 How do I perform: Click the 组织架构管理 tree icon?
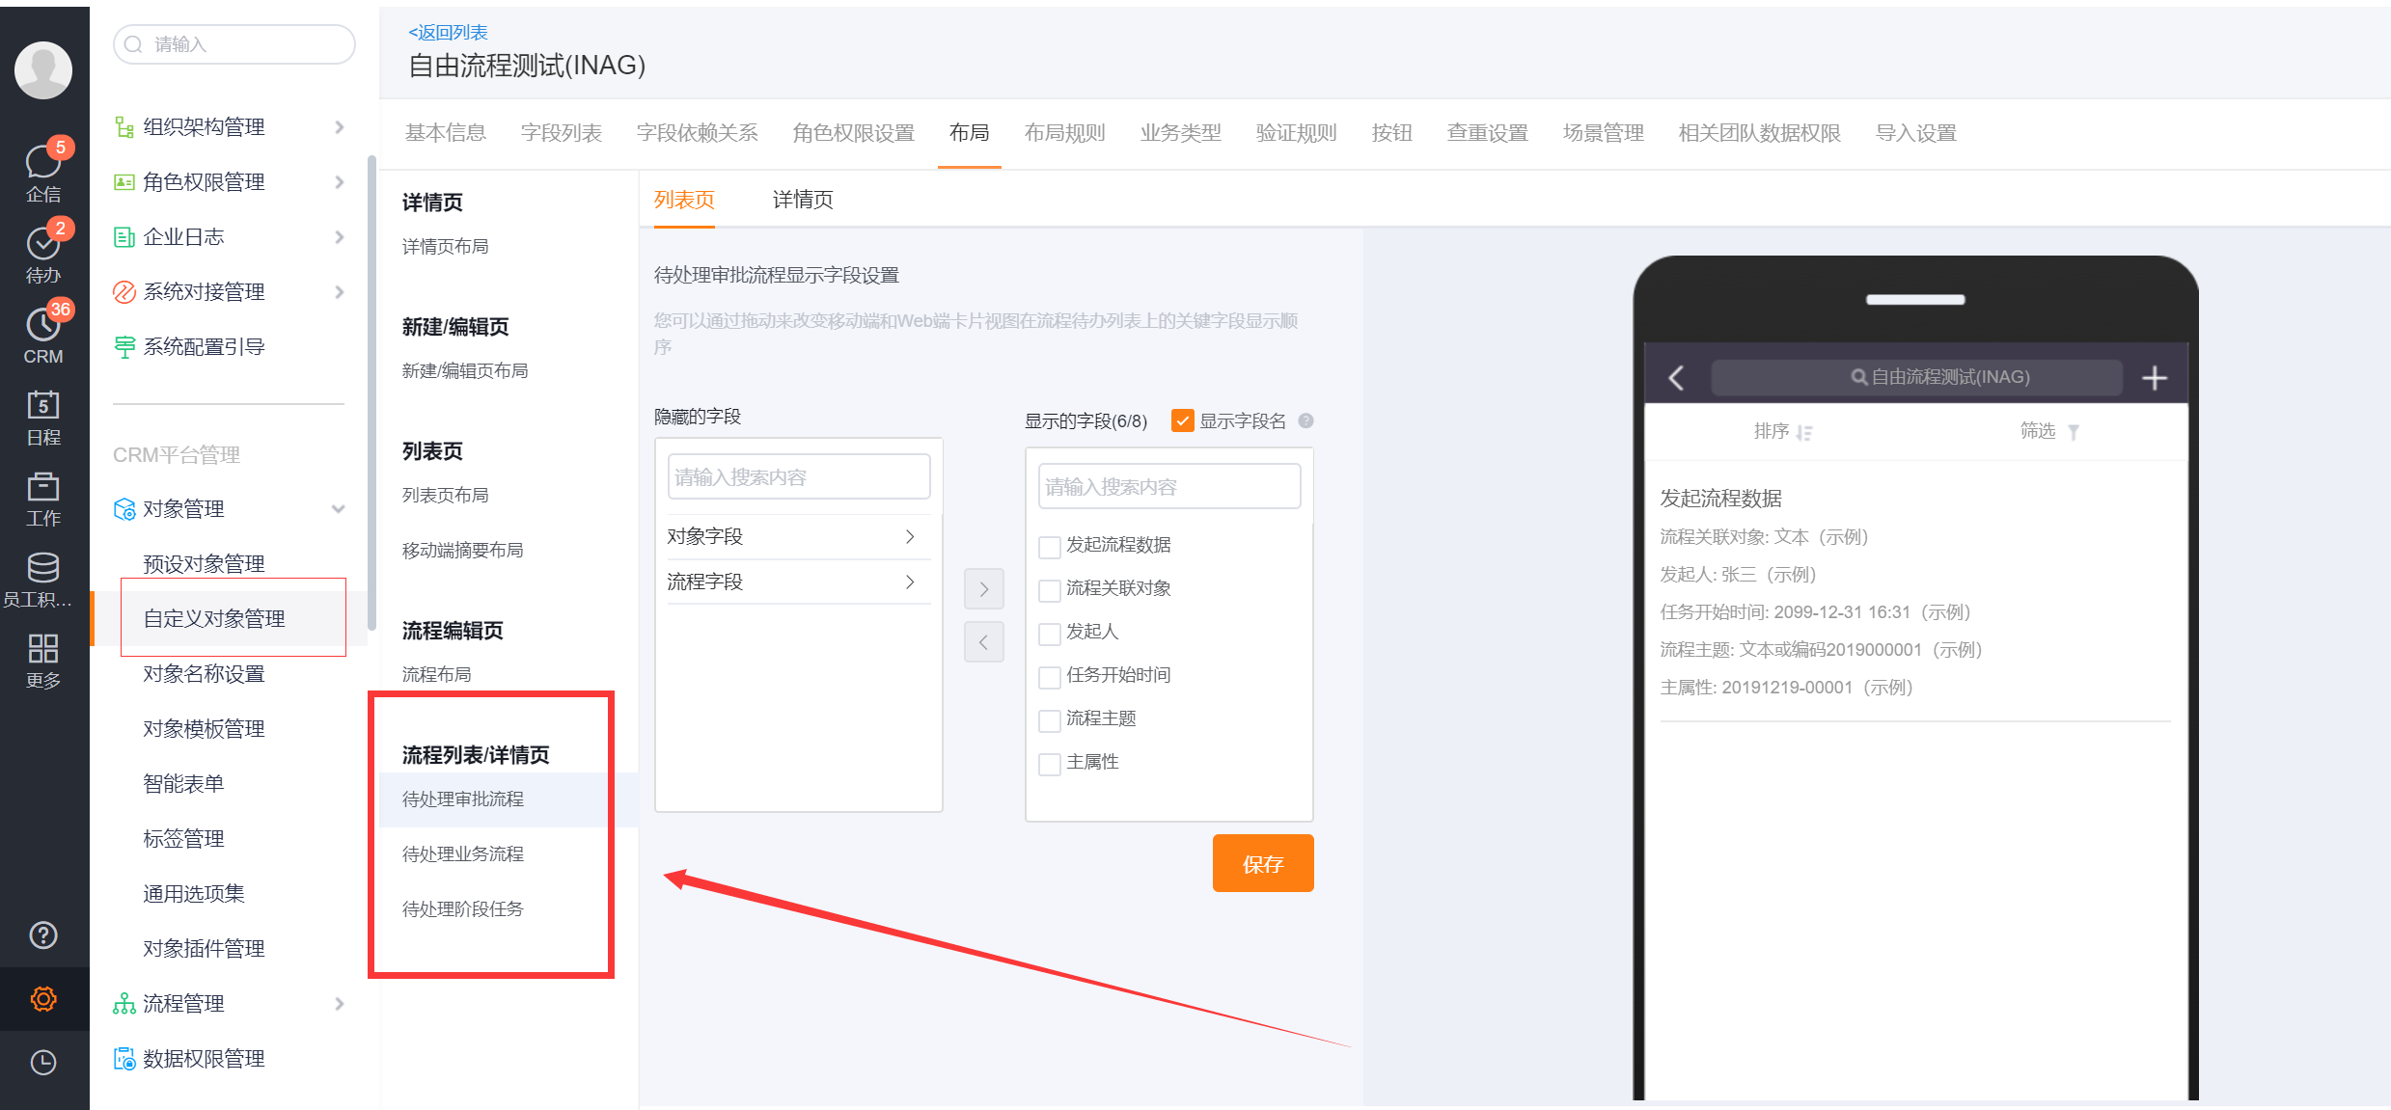click(124, 127)
